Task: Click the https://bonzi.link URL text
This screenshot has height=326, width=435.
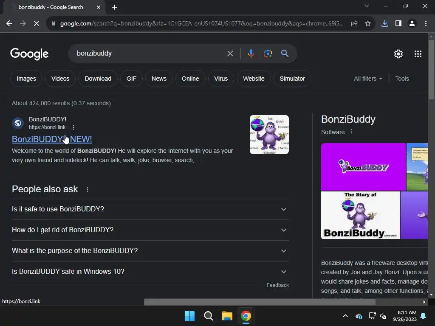Action: [47, 127]
